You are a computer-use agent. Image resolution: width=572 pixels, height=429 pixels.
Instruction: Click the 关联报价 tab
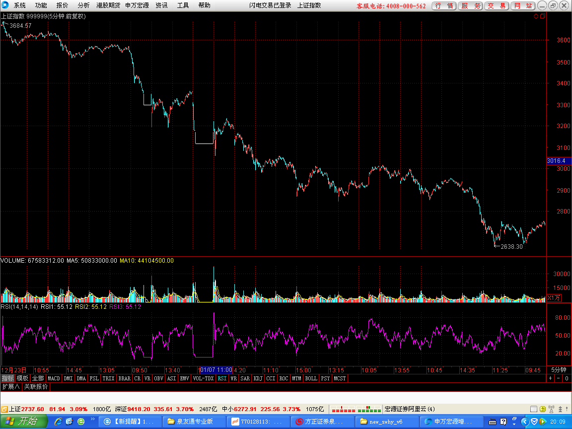point(36,387)
